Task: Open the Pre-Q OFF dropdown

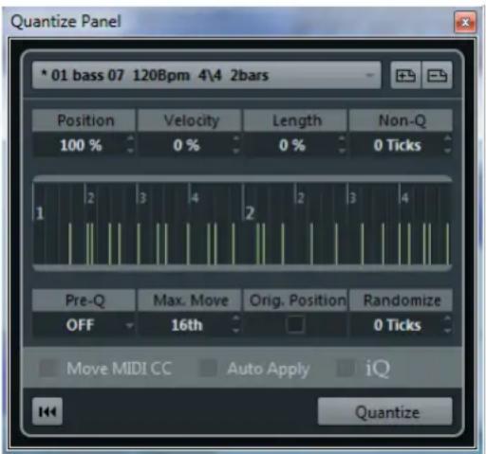Action: tap(84, 325)
